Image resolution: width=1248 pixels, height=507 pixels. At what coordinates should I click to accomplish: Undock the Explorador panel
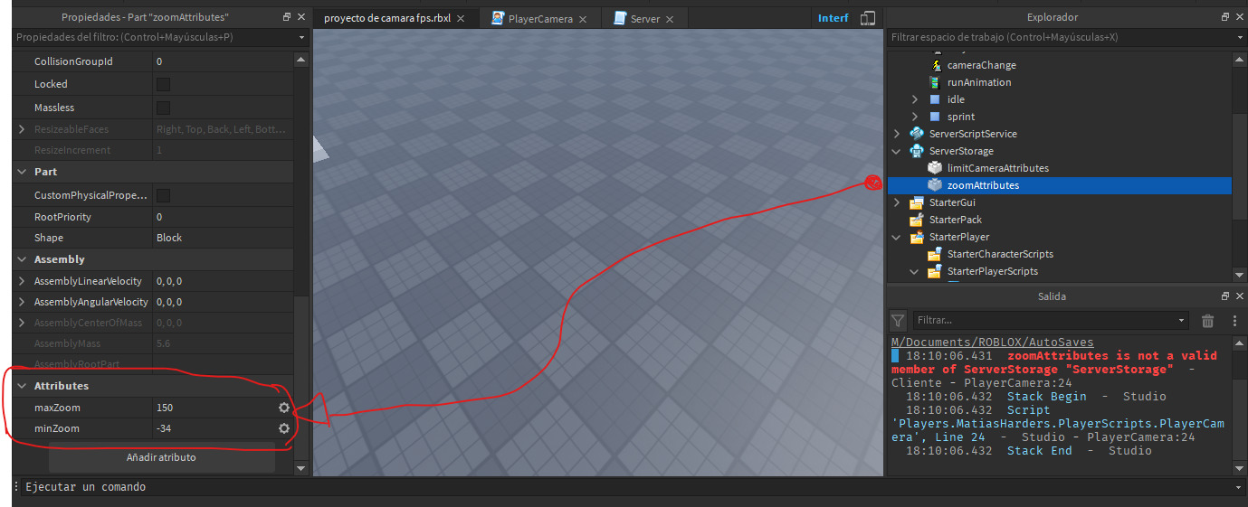(x=1224, y=17)
